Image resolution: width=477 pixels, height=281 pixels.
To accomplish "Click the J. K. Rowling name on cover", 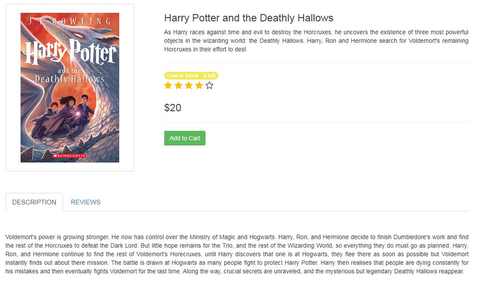I will [x=70, y=21].
